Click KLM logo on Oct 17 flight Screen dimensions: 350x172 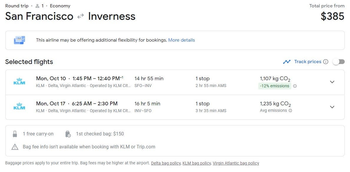pos(19,107)
